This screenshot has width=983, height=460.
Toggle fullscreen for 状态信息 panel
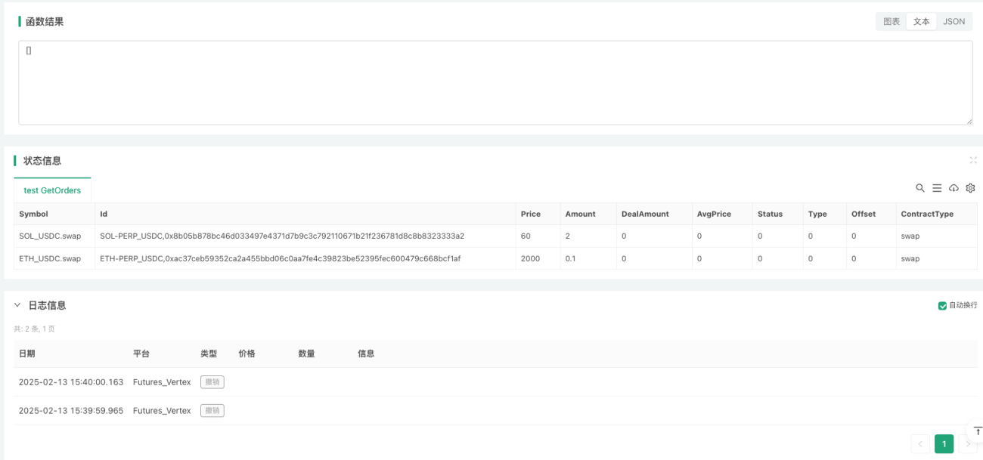[973, 160]
